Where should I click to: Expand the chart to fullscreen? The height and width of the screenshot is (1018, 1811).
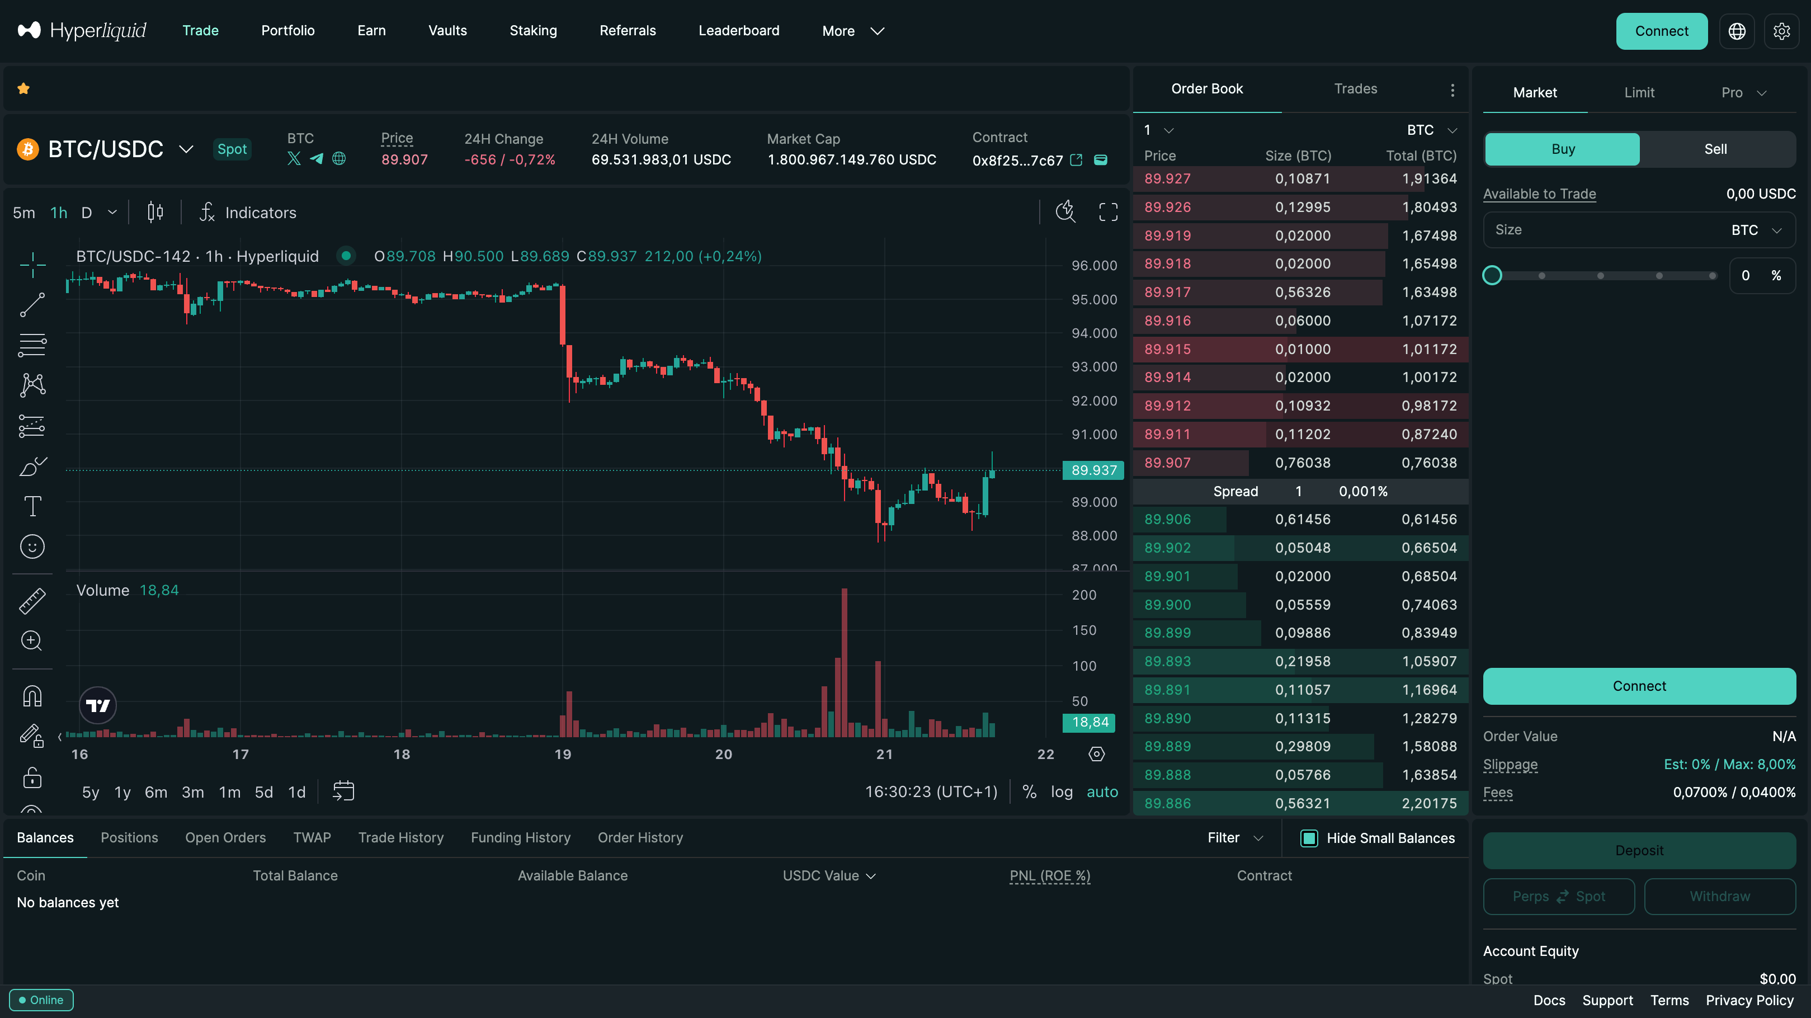click(1108, 211)
